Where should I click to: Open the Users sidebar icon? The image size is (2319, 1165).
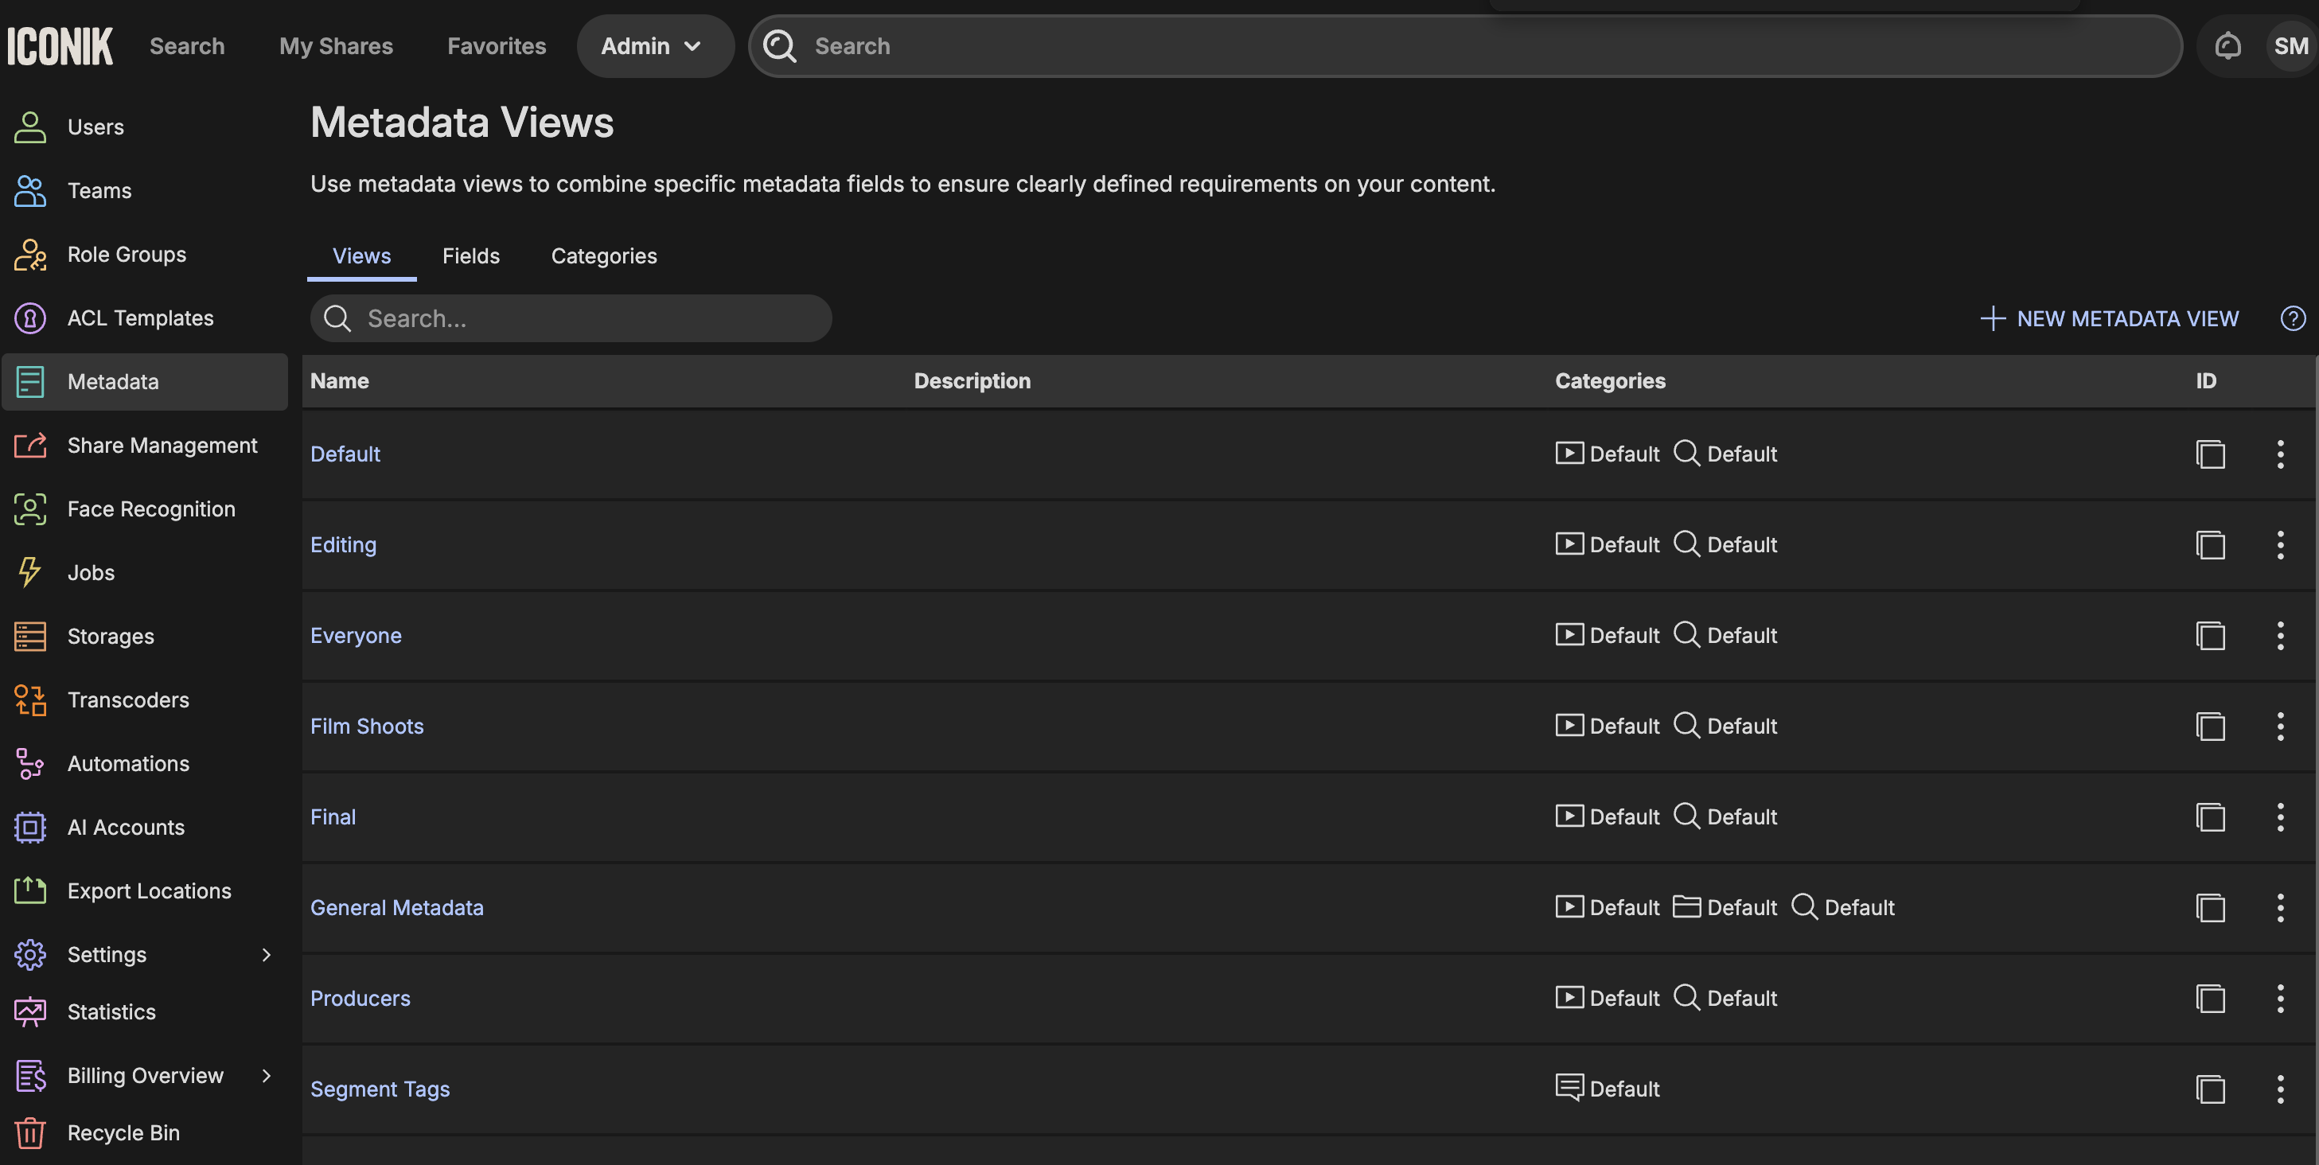(29, 127)
